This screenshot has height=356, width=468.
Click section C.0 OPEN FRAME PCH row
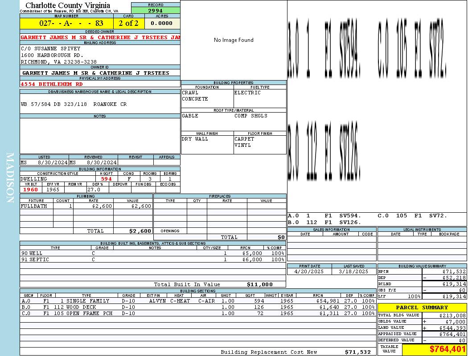(x=198, y=313)
